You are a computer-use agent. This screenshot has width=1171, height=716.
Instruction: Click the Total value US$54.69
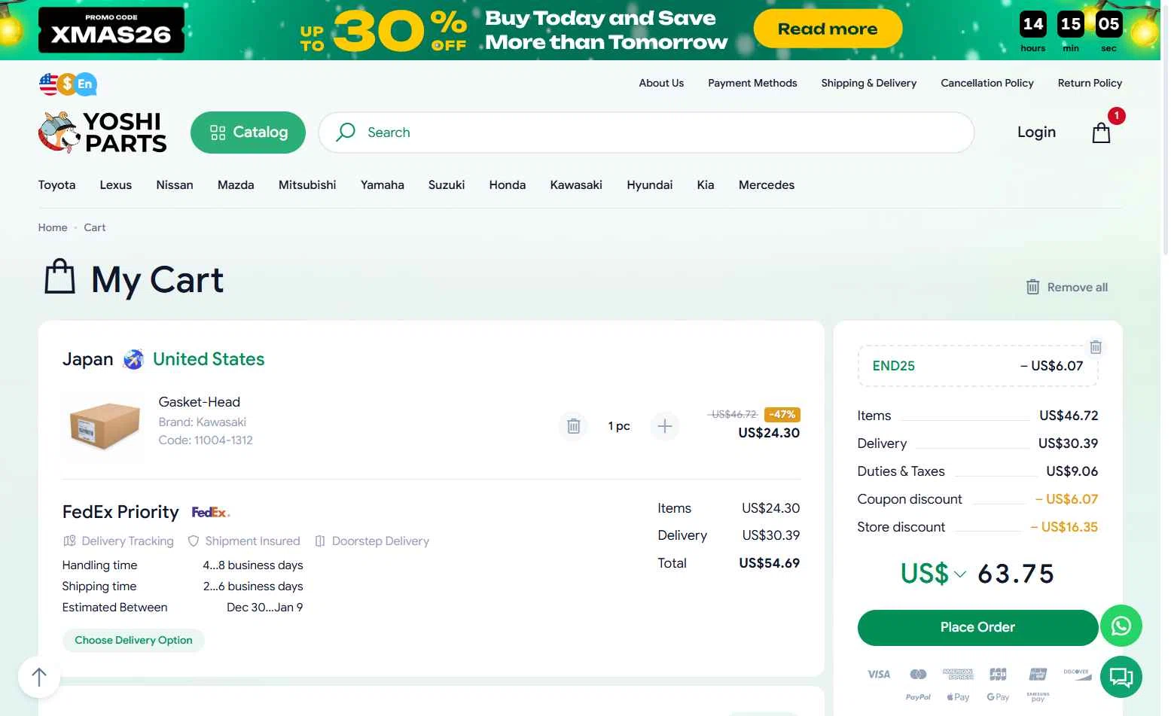[770, 563]
